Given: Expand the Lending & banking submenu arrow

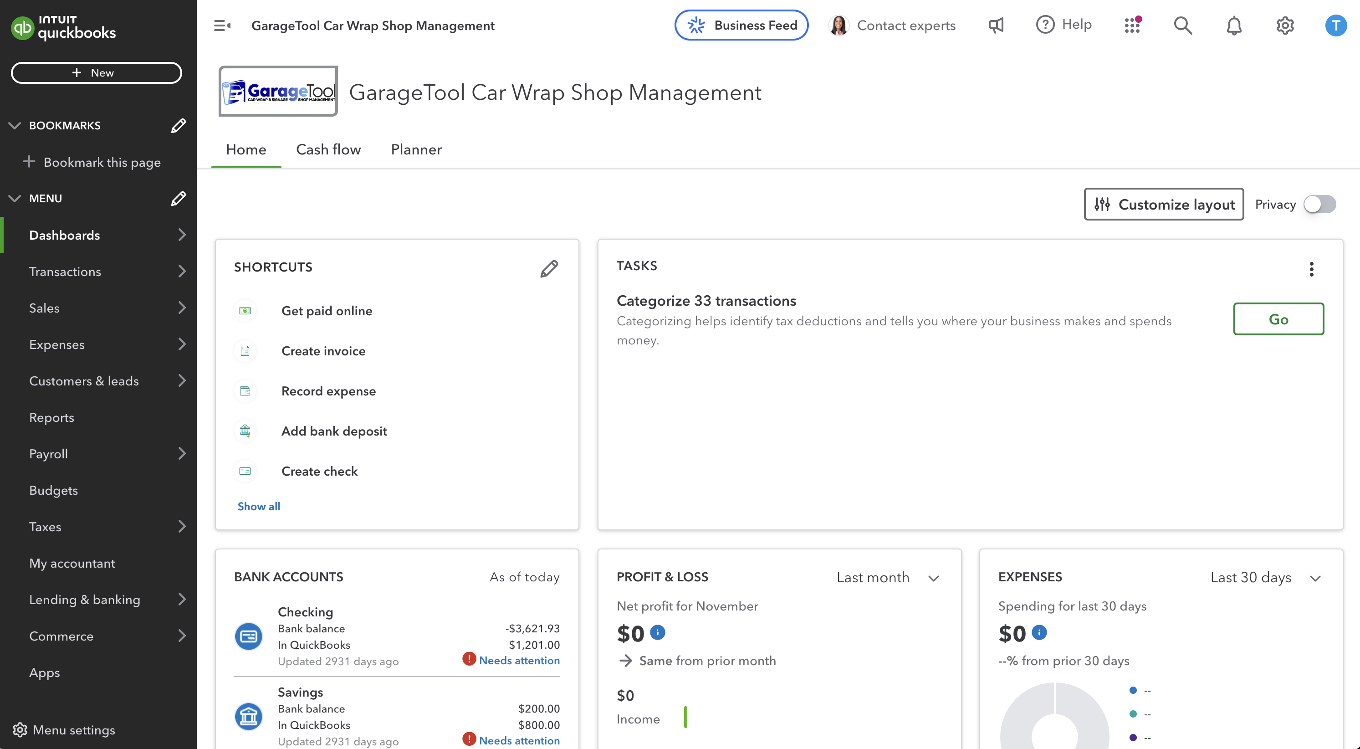Looking at the screenshot, I should coord(182,600).
